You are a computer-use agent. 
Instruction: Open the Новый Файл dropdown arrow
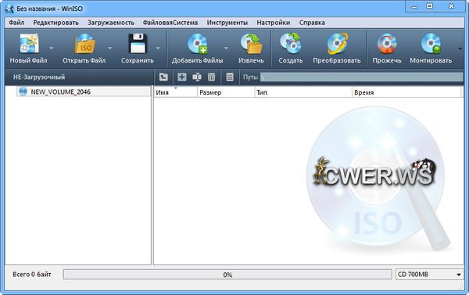click(x=52, y=48)
